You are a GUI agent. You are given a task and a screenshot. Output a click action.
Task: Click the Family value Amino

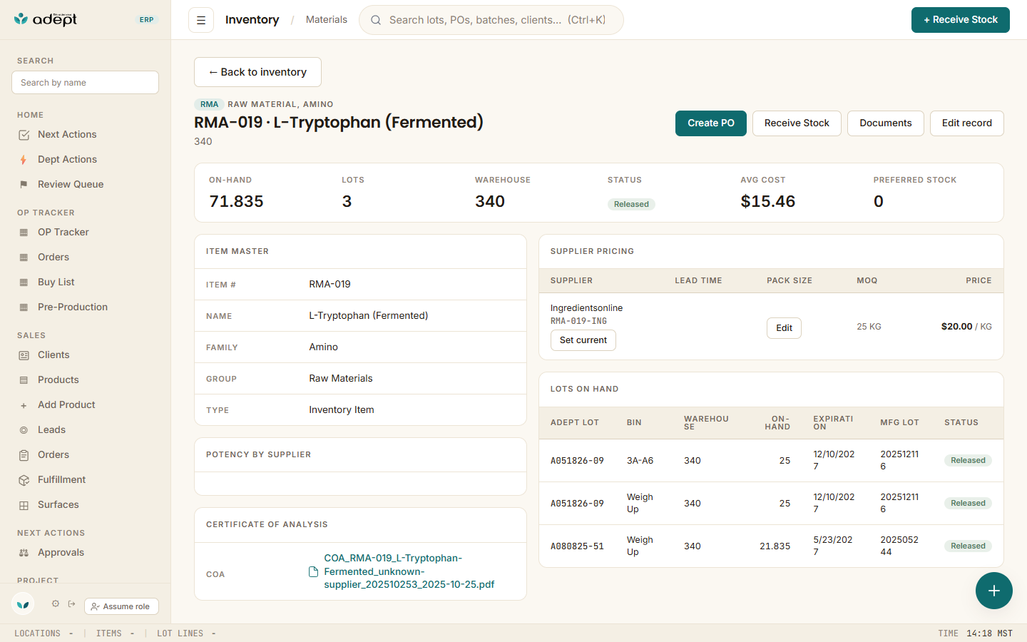324,347
